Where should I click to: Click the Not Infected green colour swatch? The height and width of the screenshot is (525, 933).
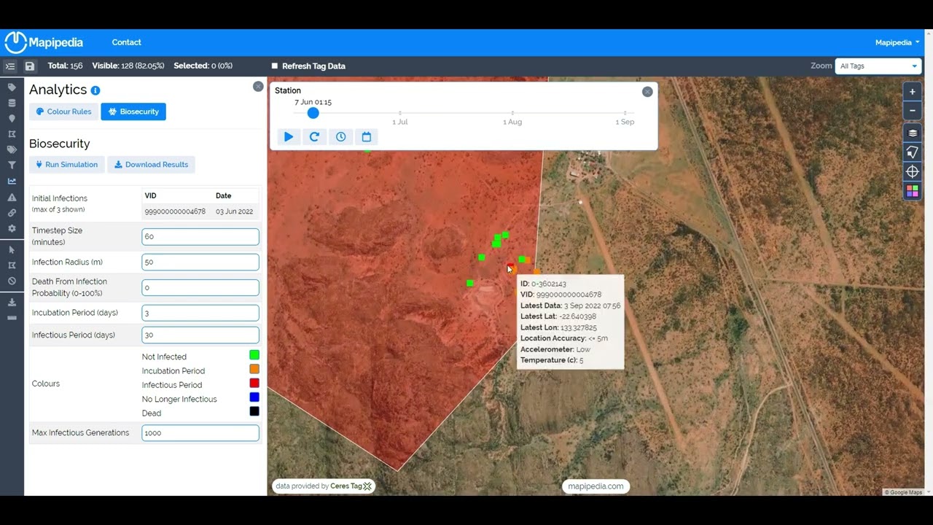tap(254, 355)
